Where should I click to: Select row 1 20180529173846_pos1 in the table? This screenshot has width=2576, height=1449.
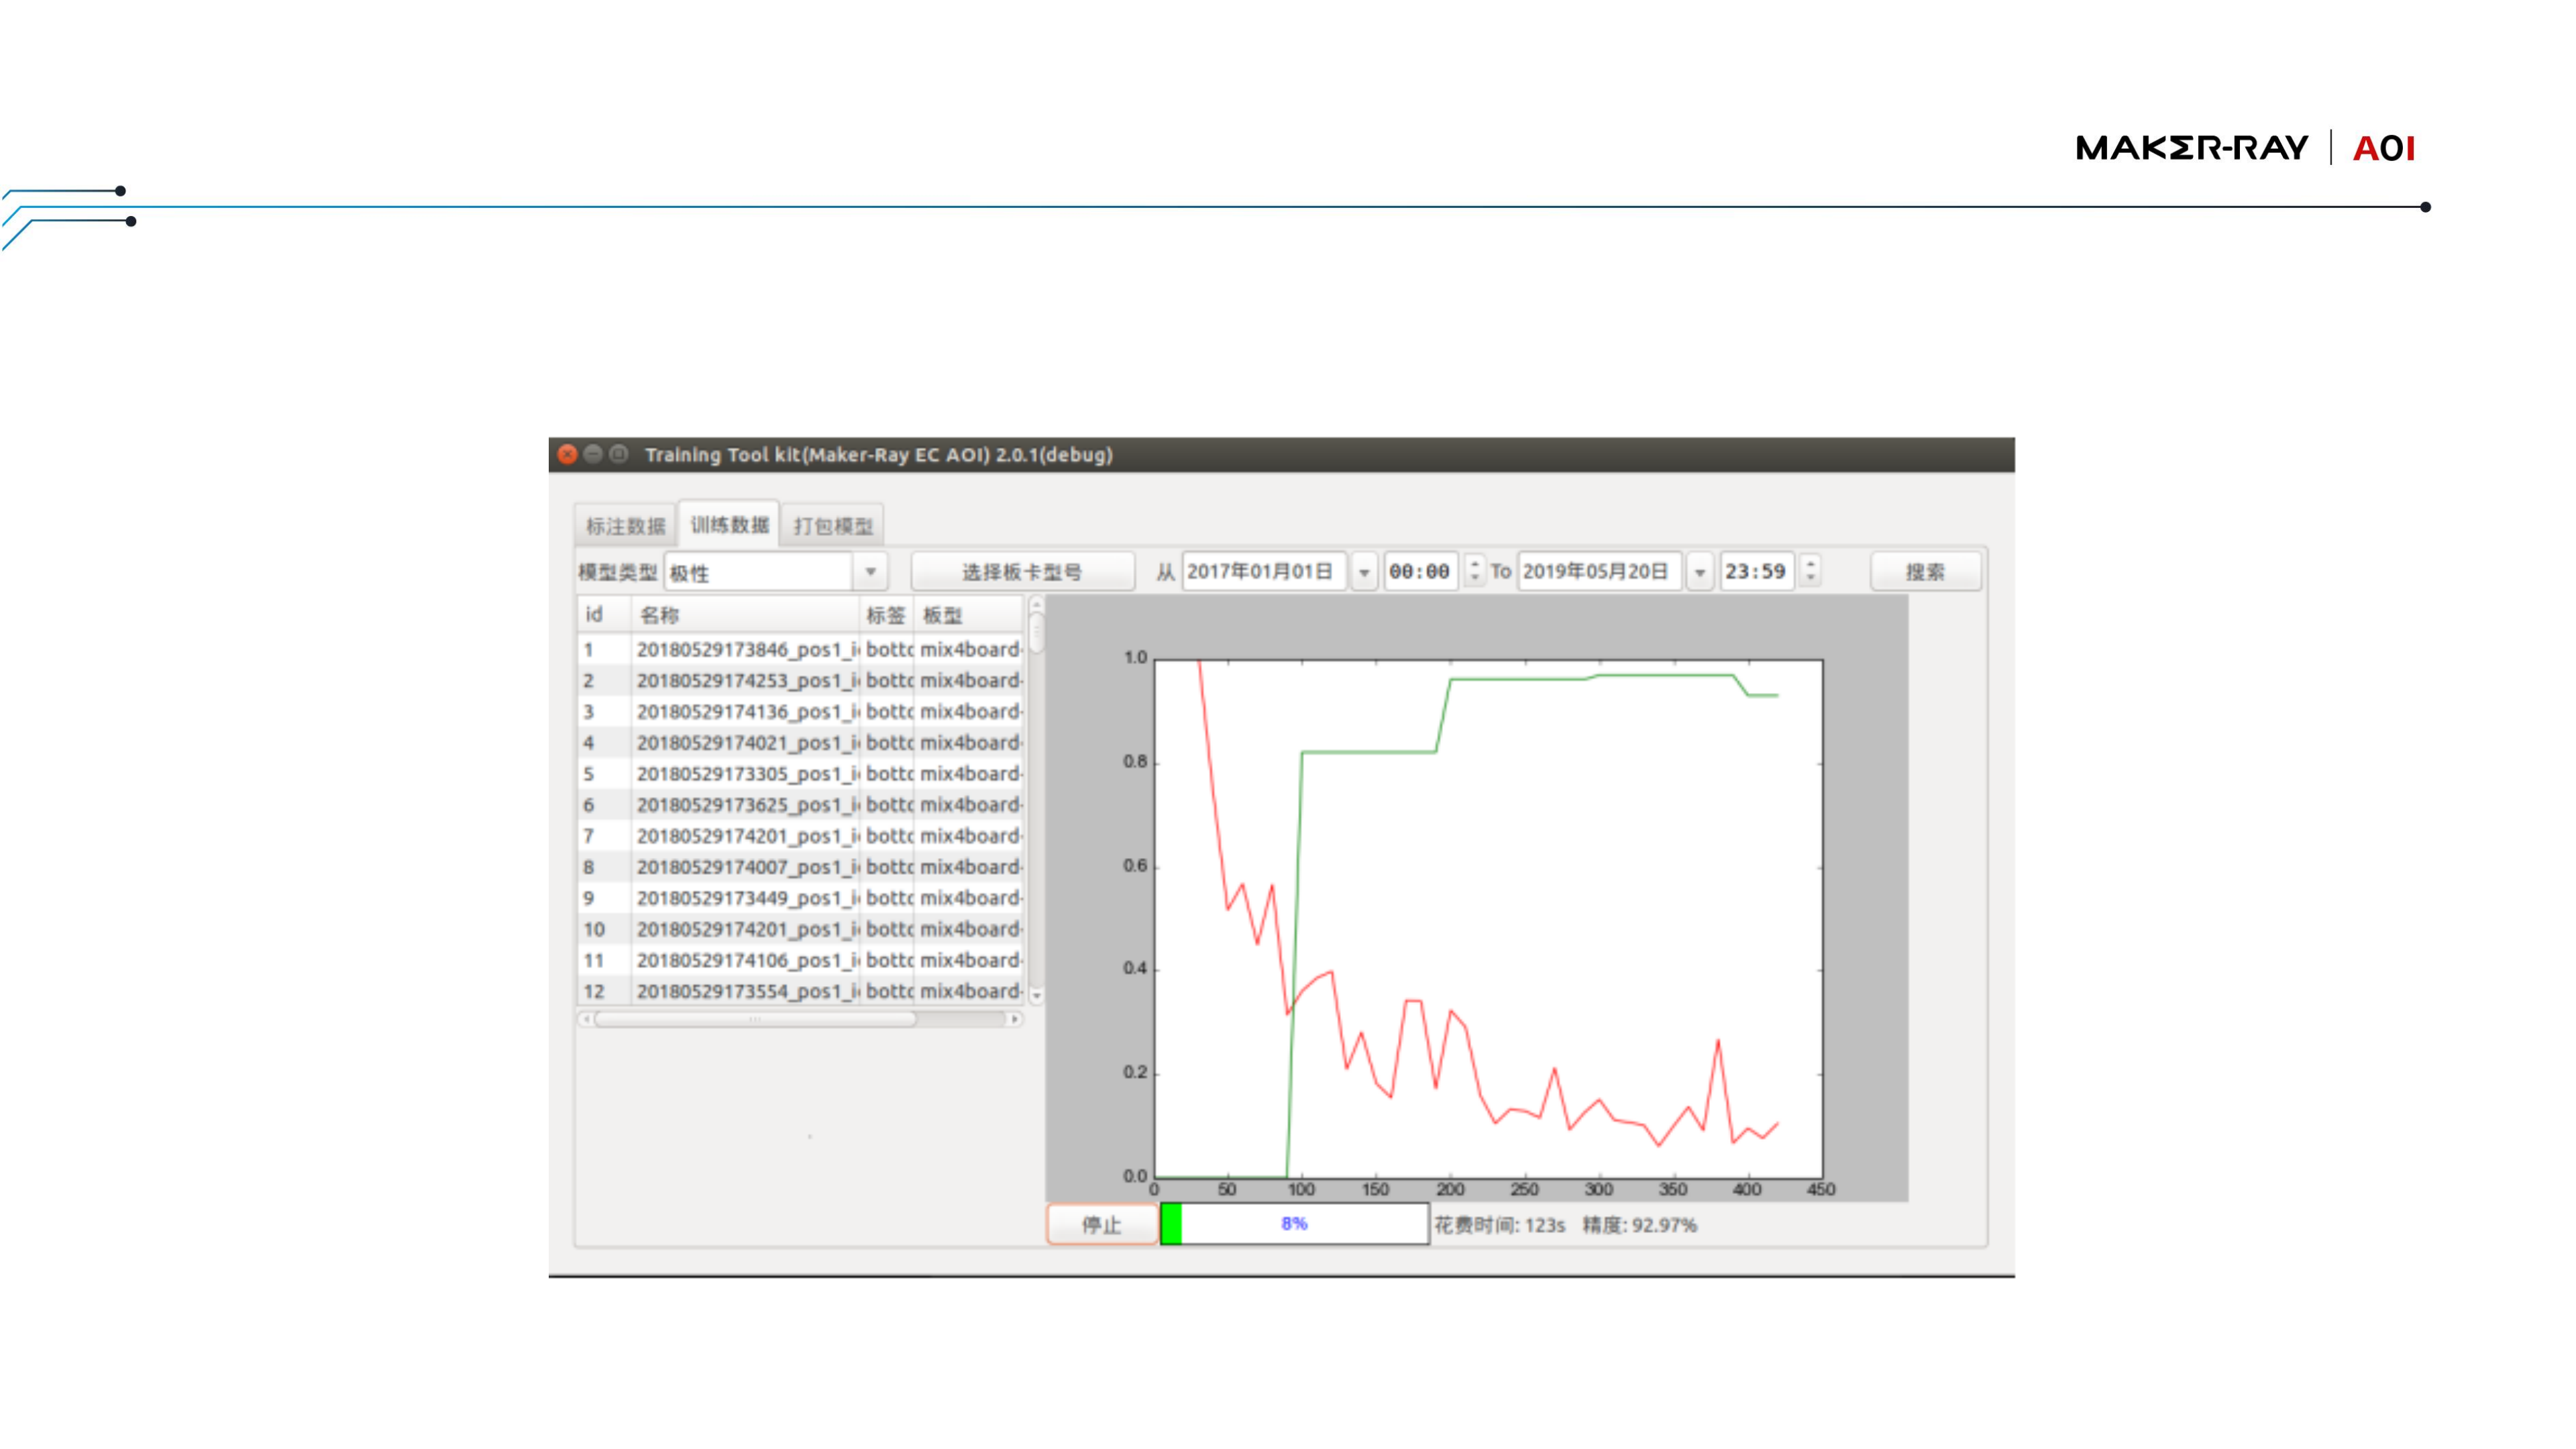[745, 649]
